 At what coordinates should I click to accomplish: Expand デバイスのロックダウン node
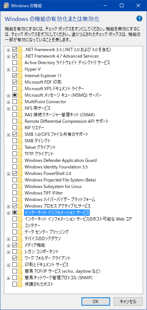click(8, 239)
